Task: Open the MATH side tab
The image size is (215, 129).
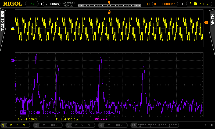Action: [x=212, y=20]
